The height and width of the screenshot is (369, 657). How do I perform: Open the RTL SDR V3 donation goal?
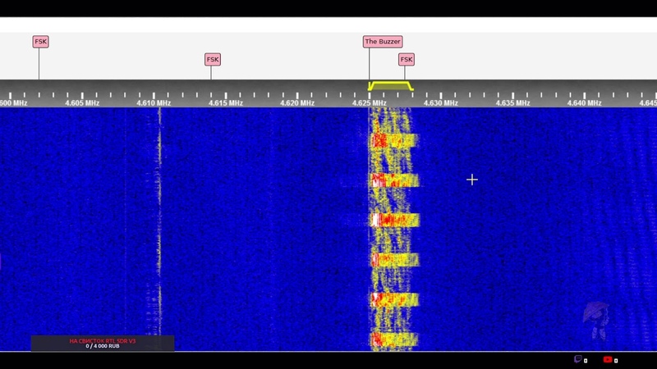tap(103, 340)
